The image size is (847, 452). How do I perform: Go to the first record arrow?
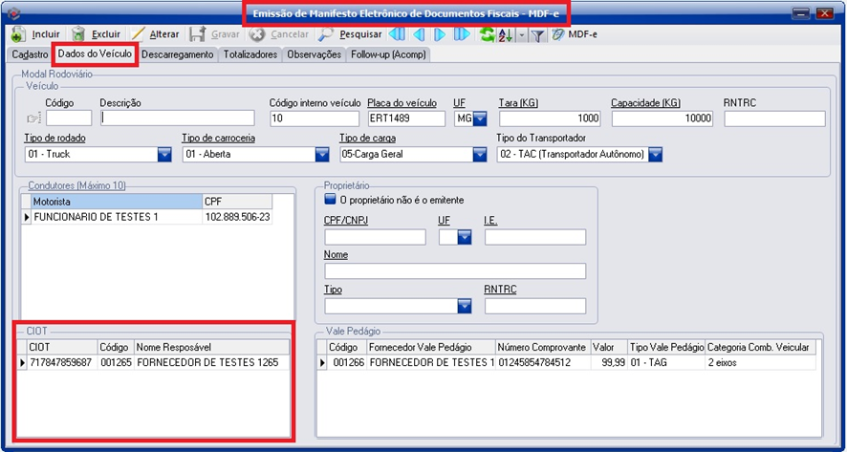(x=396, y=34)
